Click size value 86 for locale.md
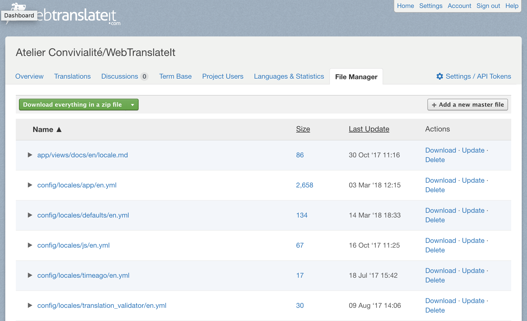 [300, 155]
